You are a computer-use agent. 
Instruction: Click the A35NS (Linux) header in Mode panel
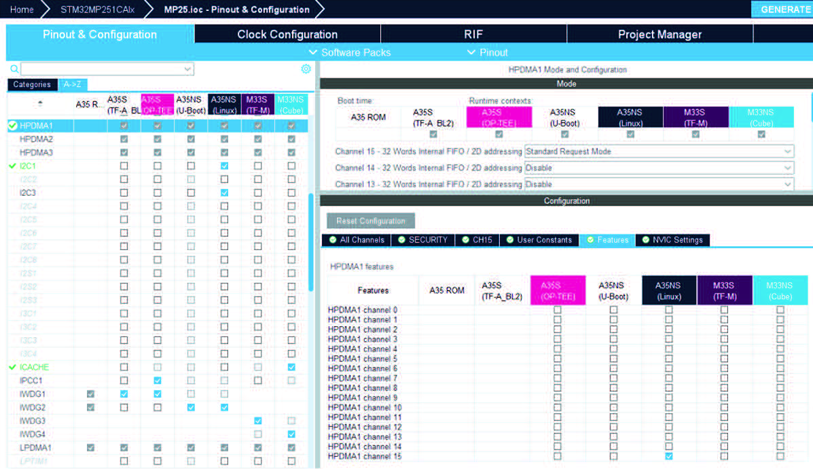pos(630,117)
